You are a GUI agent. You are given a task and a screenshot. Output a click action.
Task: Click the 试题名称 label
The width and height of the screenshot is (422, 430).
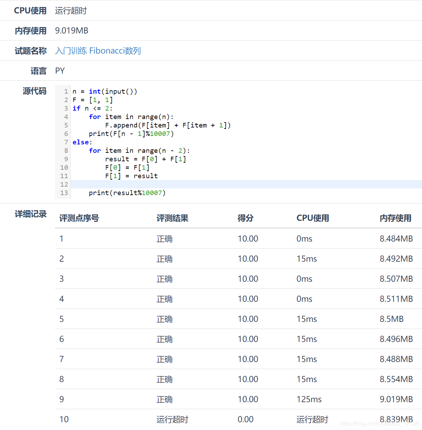(x=31, y=51)
